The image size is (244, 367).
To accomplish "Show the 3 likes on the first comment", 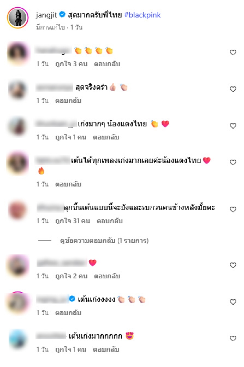I will (x=71, y=64).
